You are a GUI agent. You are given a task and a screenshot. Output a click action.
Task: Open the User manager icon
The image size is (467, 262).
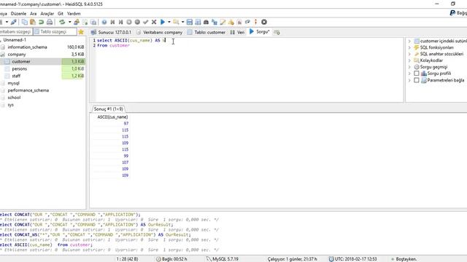(x=77, y=22)
